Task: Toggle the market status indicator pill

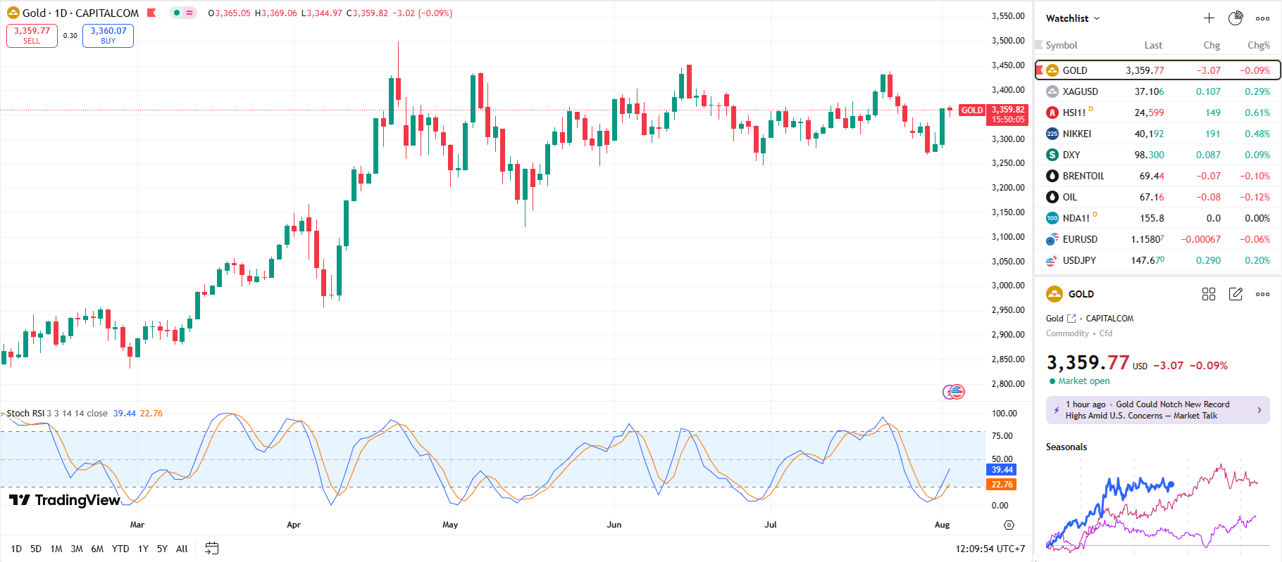Action: pos(183,13)
